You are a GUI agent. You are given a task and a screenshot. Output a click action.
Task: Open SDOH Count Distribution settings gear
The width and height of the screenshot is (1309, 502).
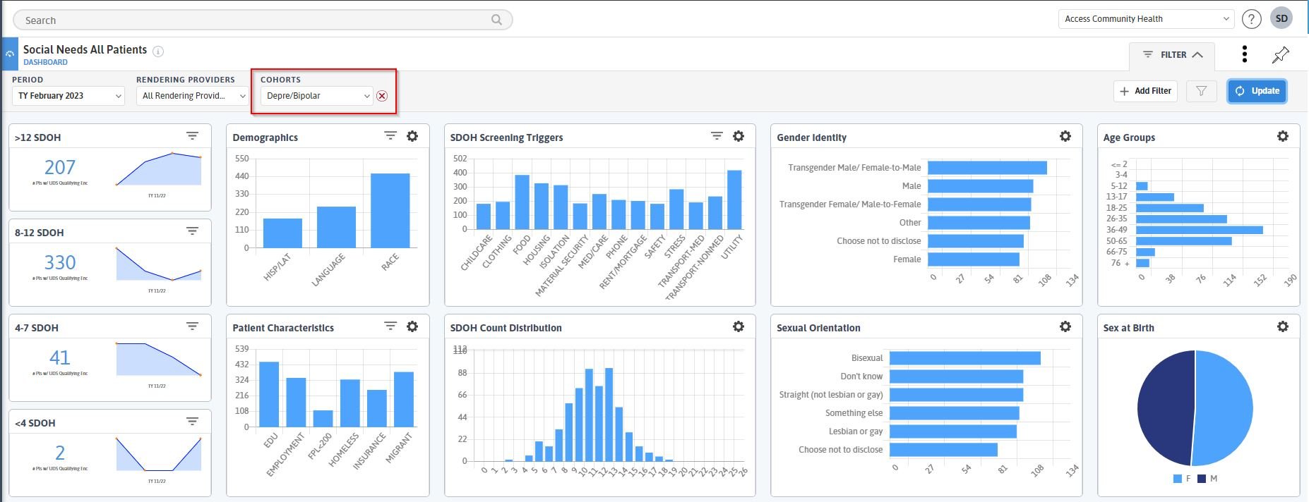tap(738, 326)
